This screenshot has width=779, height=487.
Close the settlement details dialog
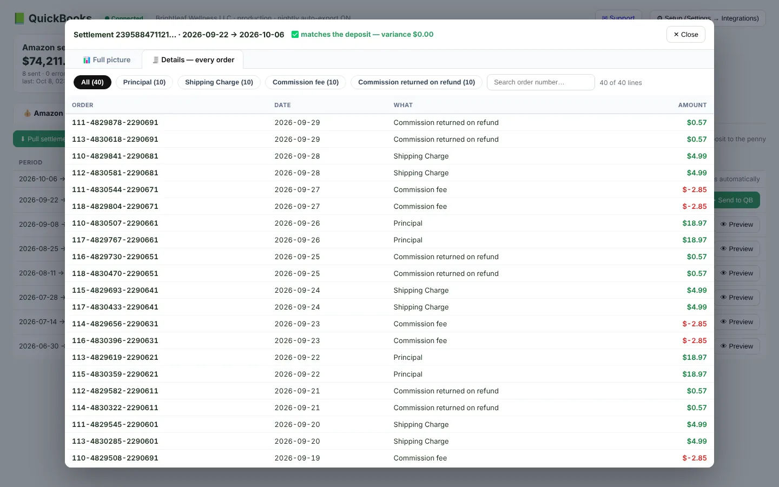(686, 35)
